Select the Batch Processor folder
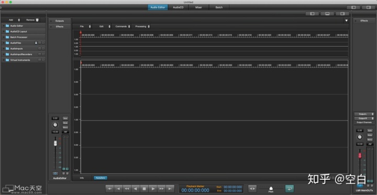 coord(23,37)
